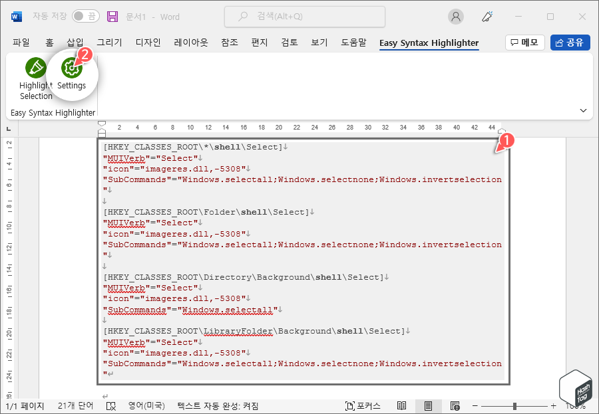The width and height of the screenshot is (599, 414).
Task: Toggle the AutoSave switch
Action: [86, 16]
